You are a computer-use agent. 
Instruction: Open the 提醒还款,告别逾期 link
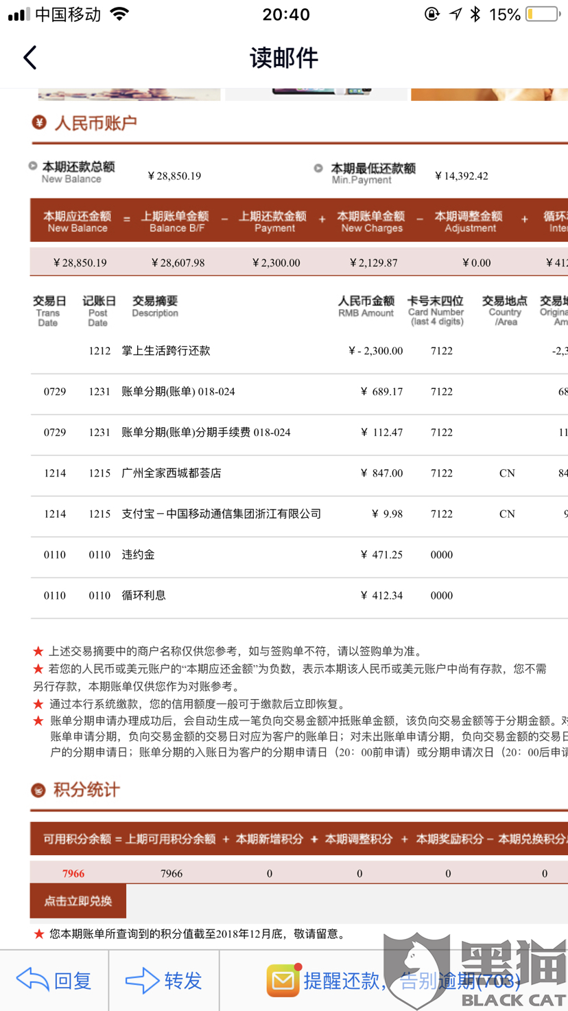point(412,981)
